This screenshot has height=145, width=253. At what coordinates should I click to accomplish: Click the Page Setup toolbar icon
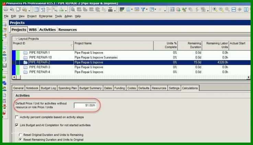point(18,9)
